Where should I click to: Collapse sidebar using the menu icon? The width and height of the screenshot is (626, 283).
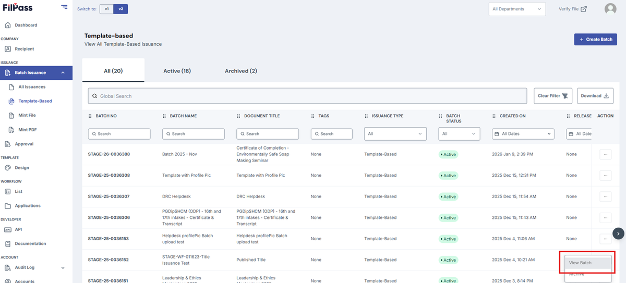point(64,7)
